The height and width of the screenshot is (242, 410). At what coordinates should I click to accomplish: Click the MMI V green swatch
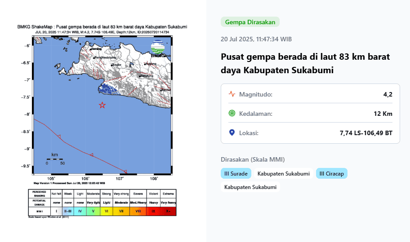pos(93,211)
